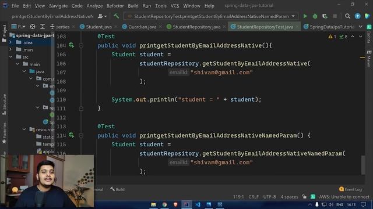Image resolution: width=373 pixels, height=209 pixels.
Task: Click the blue update arrow icon
Action: (x=357, y=16)
